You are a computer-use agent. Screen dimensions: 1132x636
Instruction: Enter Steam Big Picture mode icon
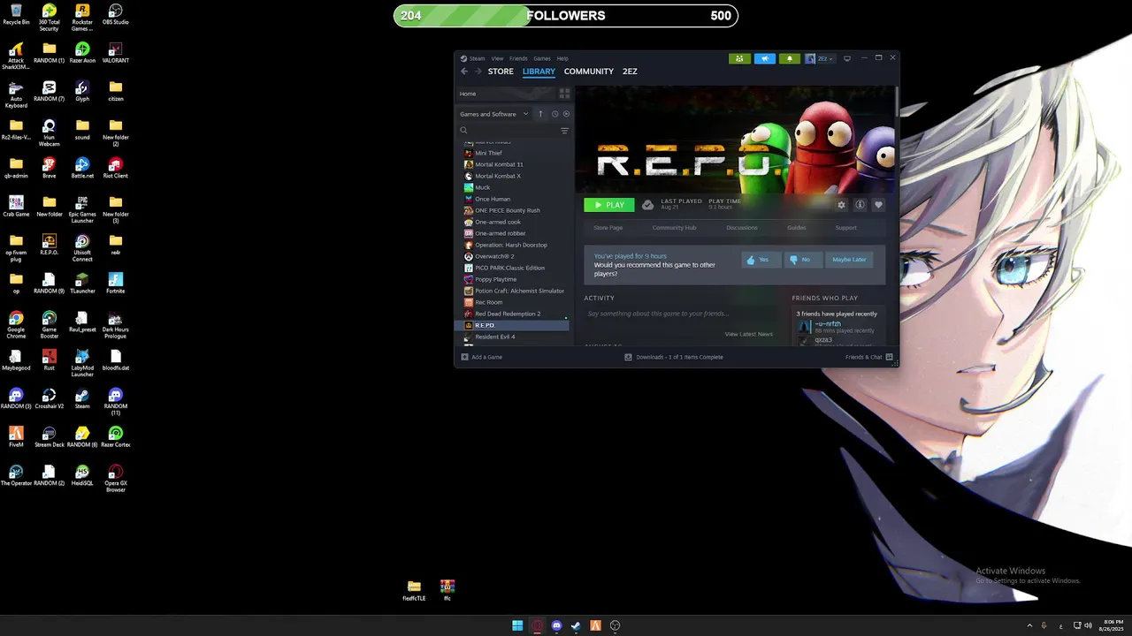pos(847,58)
